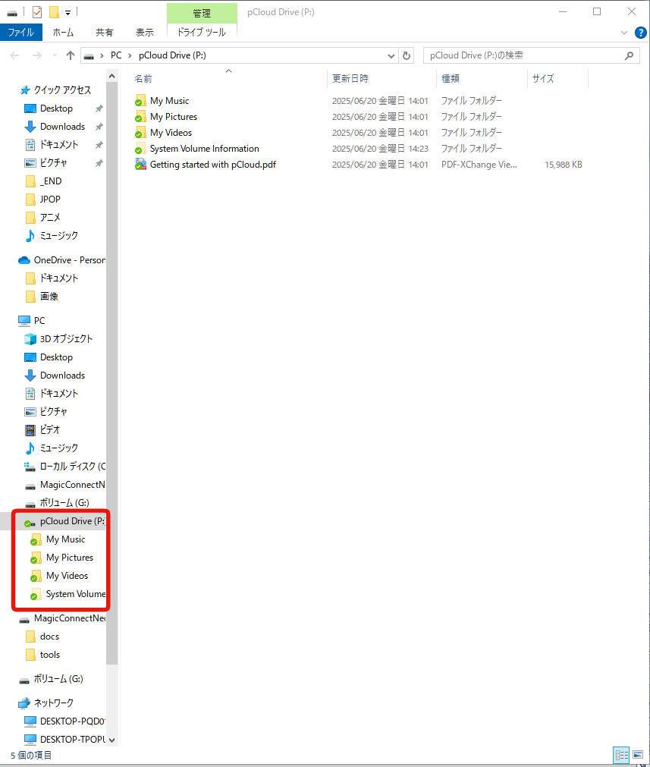Click navigation pane scroll down arrow

pos(112,740)
